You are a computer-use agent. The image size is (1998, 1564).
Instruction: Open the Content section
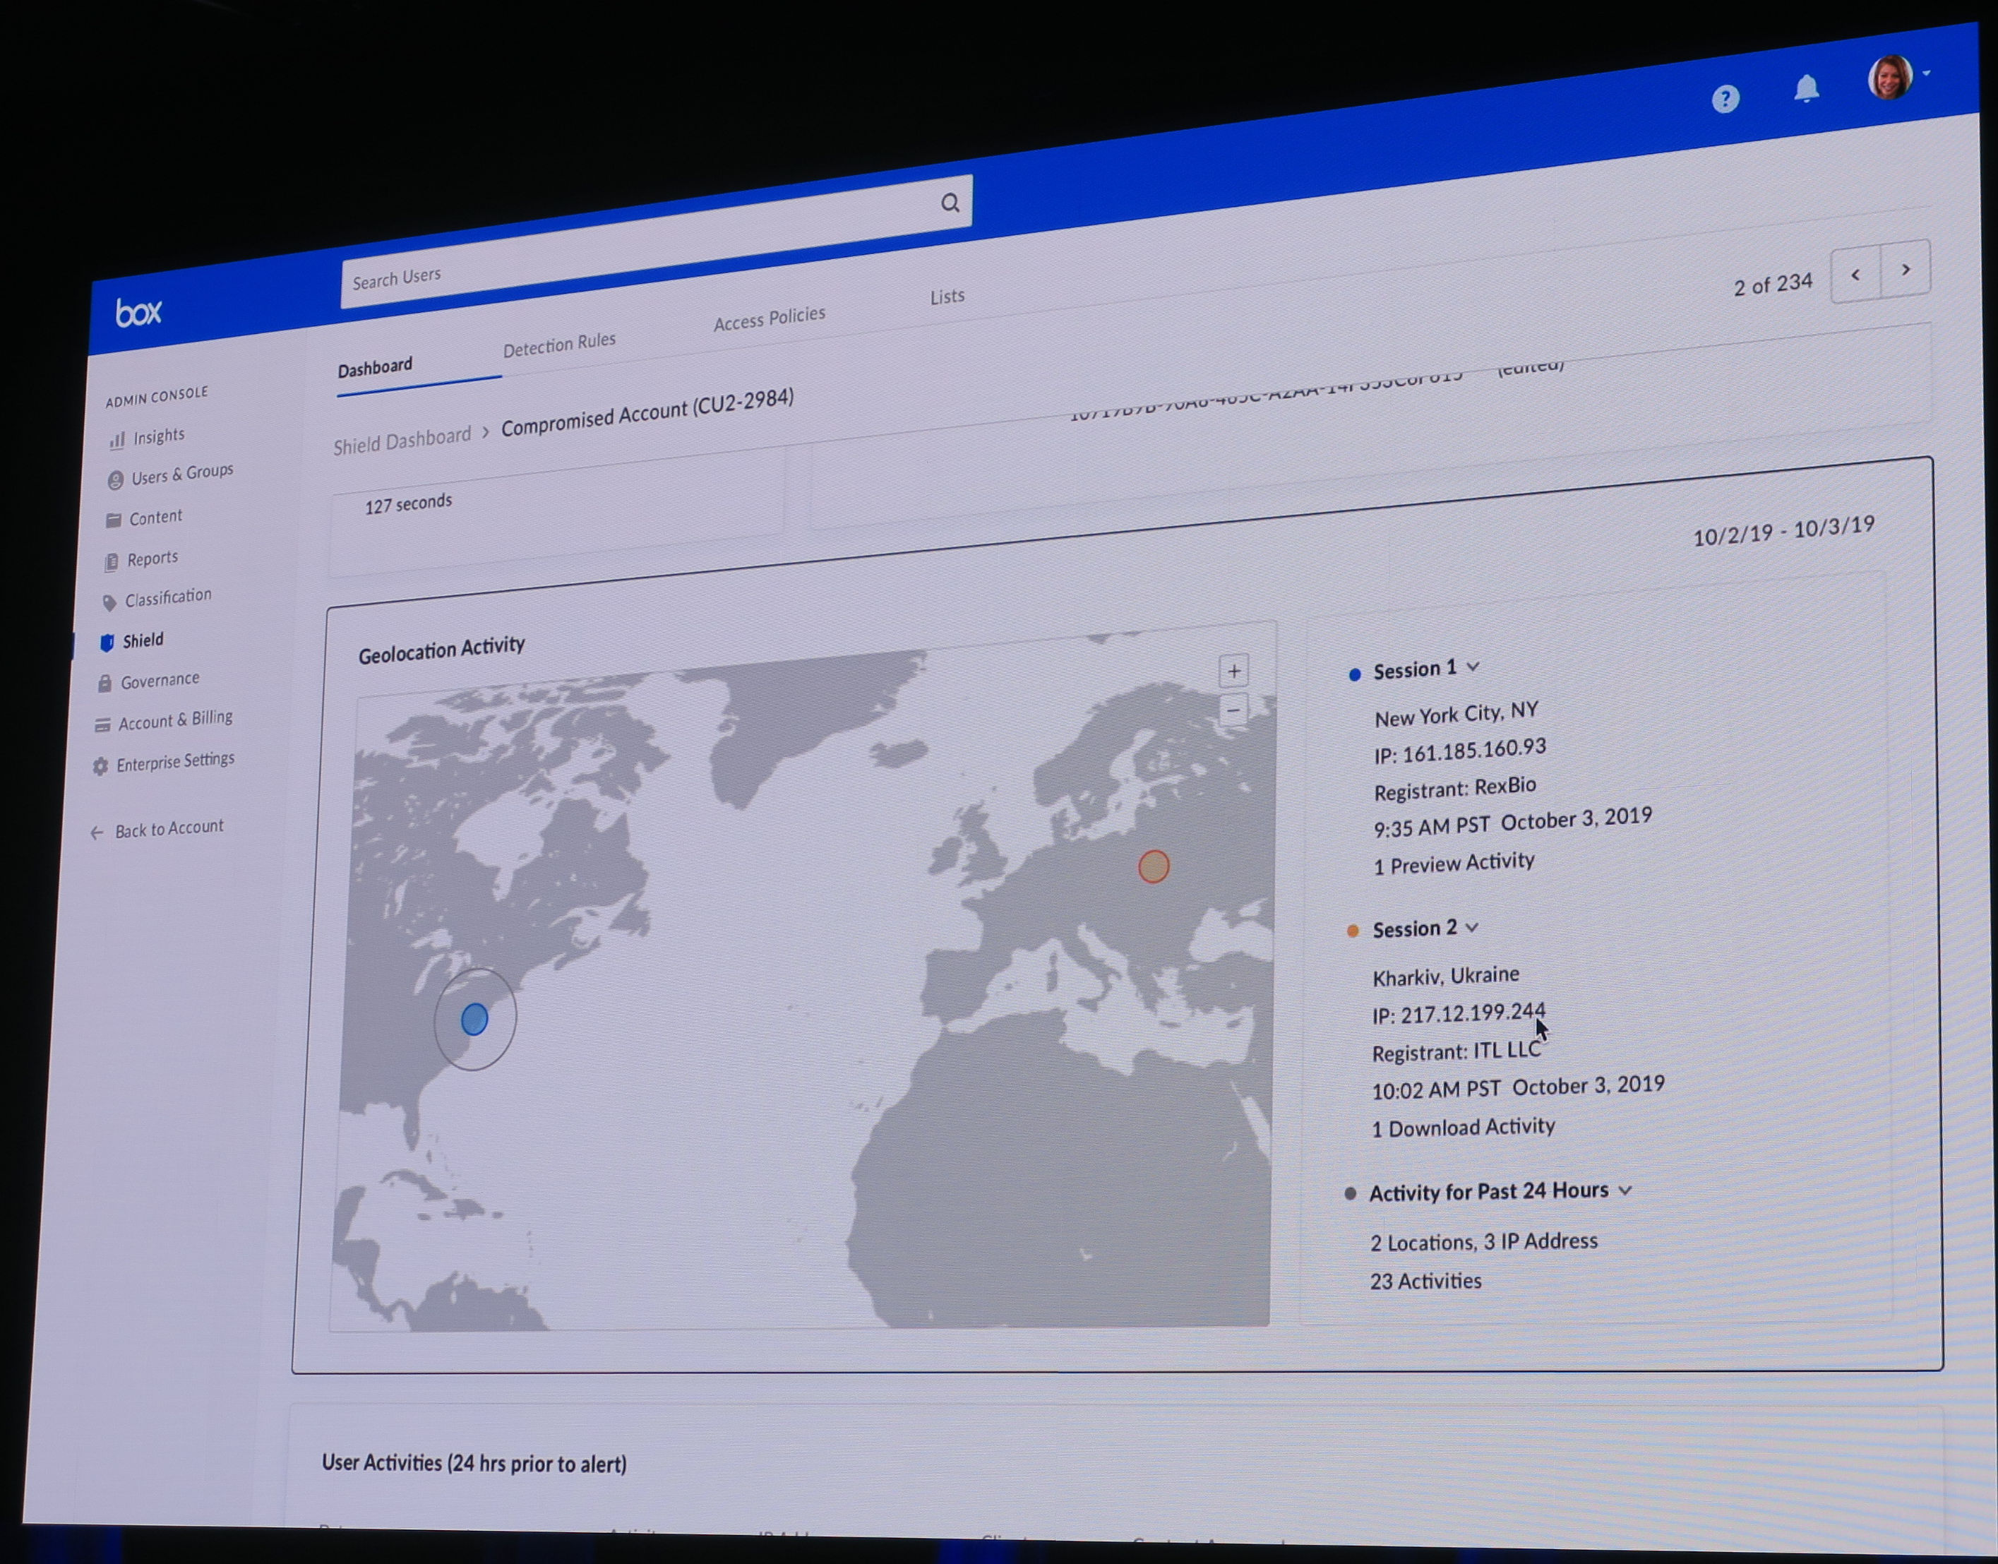coord(155,518)
